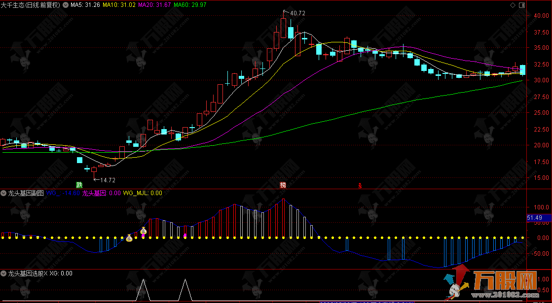Toggle the side panel layout icon

(x=522, y=5)
